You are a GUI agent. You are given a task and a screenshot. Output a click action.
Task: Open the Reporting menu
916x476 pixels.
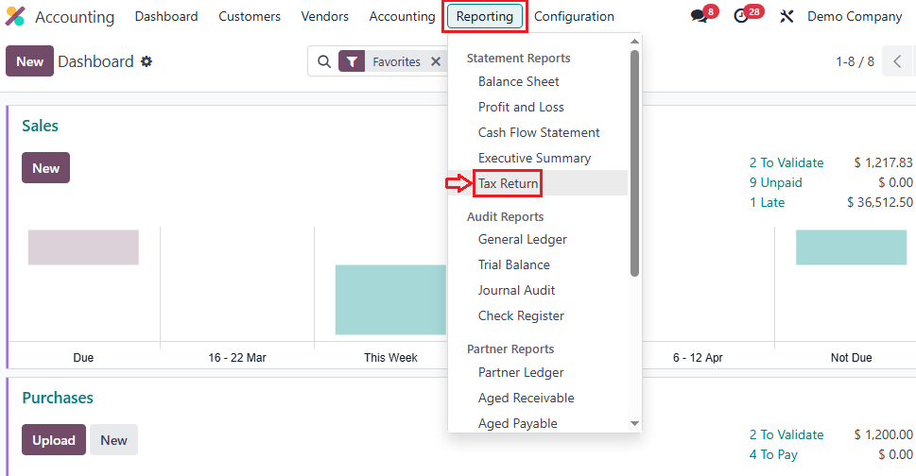484,17
